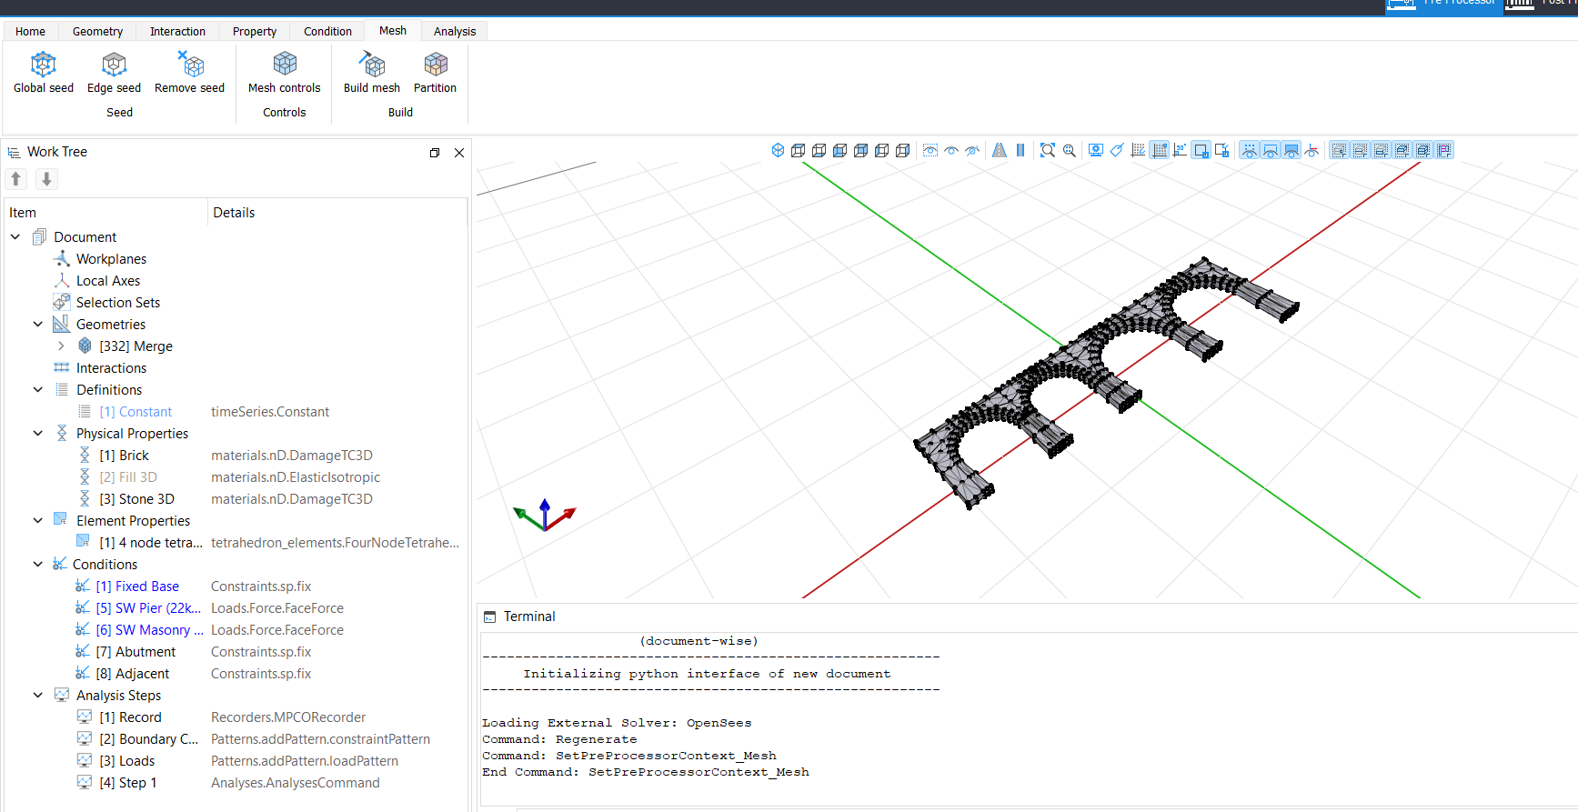Toggle the highlighted grid display button
The width and height of the screenshot is (1578, 812).
tap(1160, 150)
